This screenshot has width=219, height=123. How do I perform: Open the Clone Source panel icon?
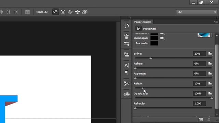pyautogui.click(x=126, y=54)
